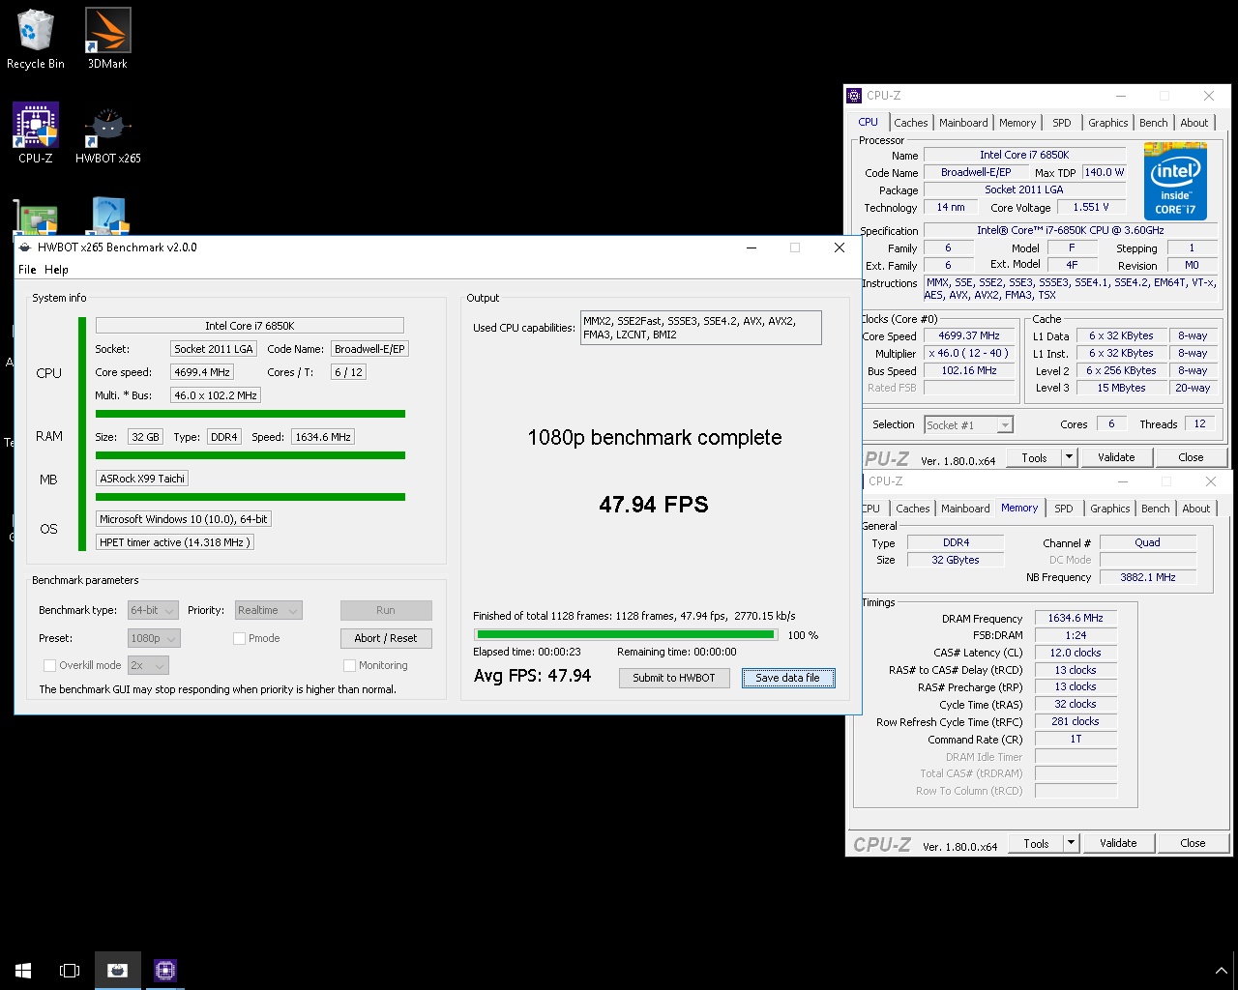Open Task View on the taskbar
Image resolution: width=1238 pixels, height=990 pixels.
click(x=70, y=970)
